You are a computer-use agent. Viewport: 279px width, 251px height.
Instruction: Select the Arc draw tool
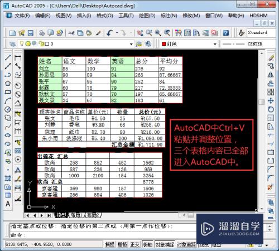pos(8,100)
